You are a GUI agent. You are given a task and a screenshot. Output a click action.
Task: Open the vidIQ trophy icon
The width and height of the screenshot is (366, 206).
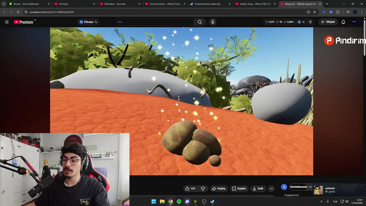tap(310, 22)
